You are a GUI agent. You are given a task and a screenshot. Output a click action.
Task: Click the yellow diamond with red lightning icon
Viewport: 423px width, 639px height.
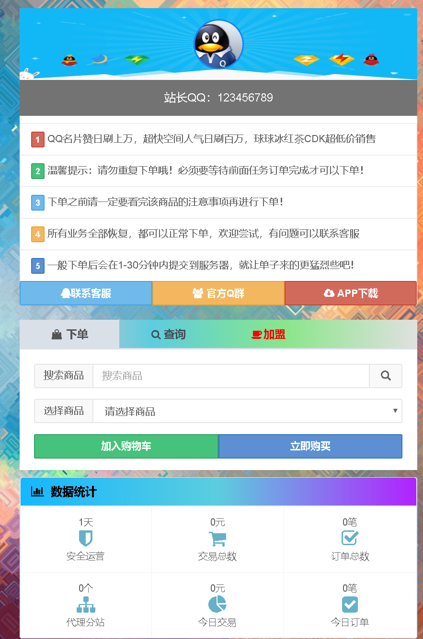342,60
